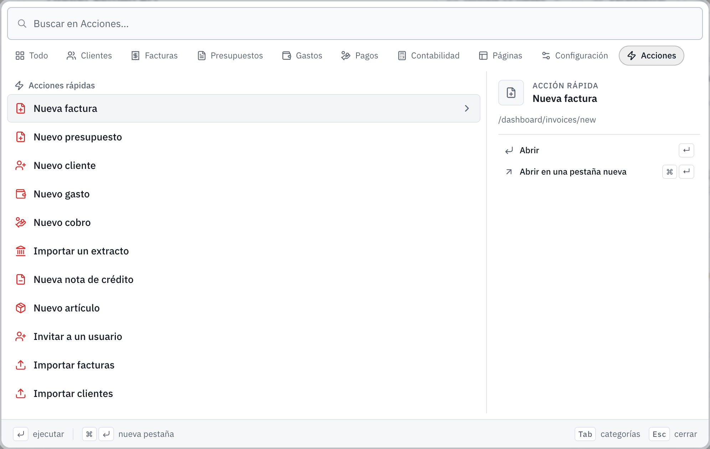
Task: Select the Importar un extracto row text
Action: coord(81,251)
